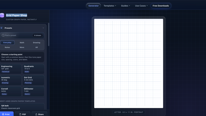Image resolution: width=206 pixels, height=116 pixels.
Task: Click the Share button
Action: click(39, 114)
